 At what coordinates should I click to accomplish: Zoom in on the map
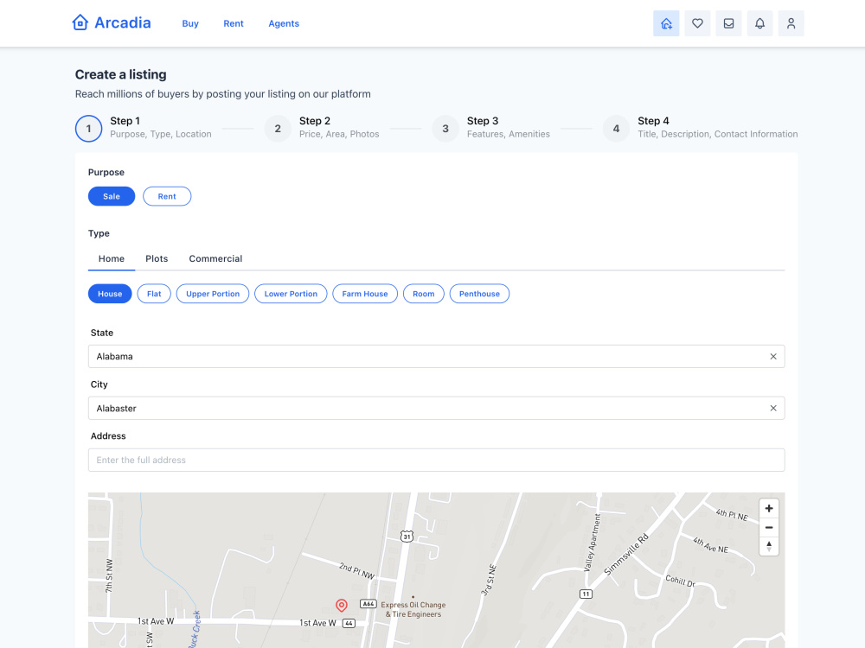[x=768, y=508]
